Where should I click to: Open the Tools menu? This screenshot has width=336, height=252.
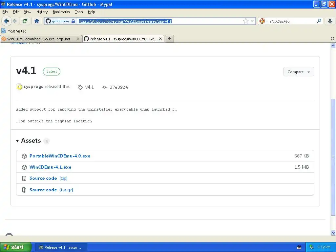(x=79, y=12)
